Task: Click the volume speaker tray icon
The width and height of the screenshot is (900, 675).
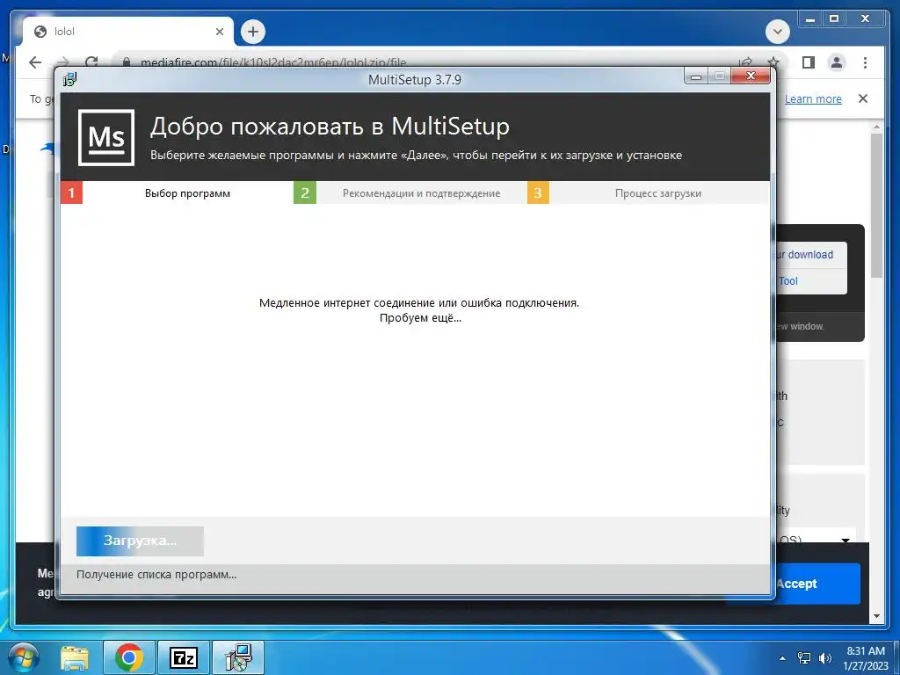Action: 824,658
